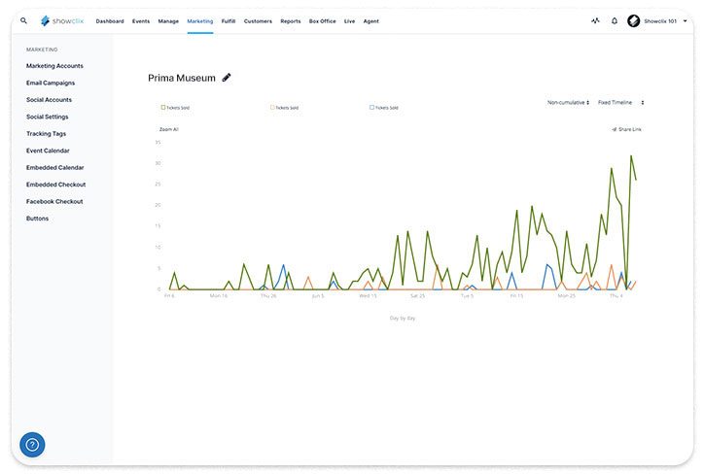
Task: Open the Non-cumulative dropdown
Action: click(x=568, y=102)
